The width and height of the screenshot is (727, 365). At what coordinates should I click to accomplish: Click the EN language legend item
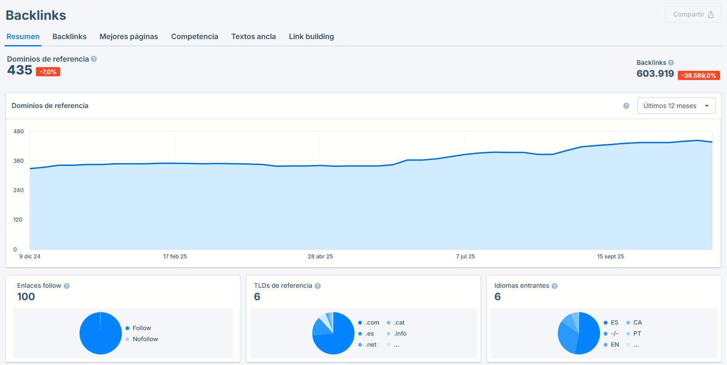612,345
